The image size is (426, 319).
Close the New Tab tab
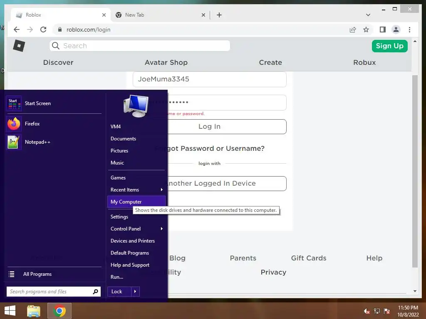(203, 15)
